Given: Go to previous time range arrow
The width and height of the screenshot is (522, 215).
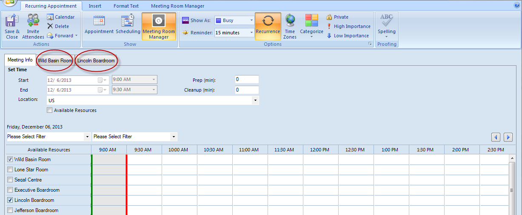Looking at the screenshot, I should click(496, 137).
